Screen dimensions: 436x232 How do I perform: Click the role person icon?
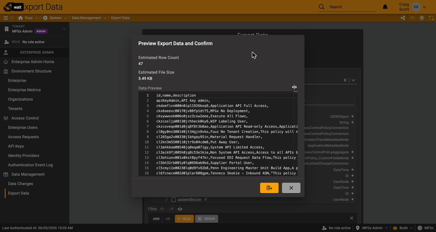[6, 42]
